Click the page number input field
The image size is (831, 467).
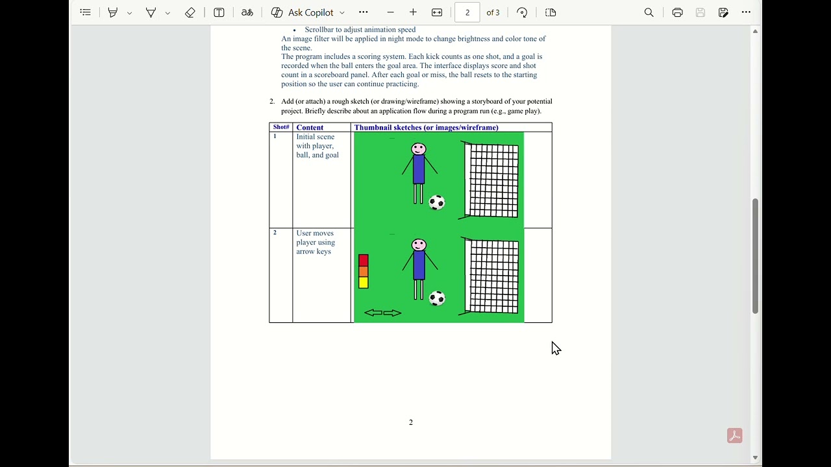pyautogui.click(x=467, y=12)
